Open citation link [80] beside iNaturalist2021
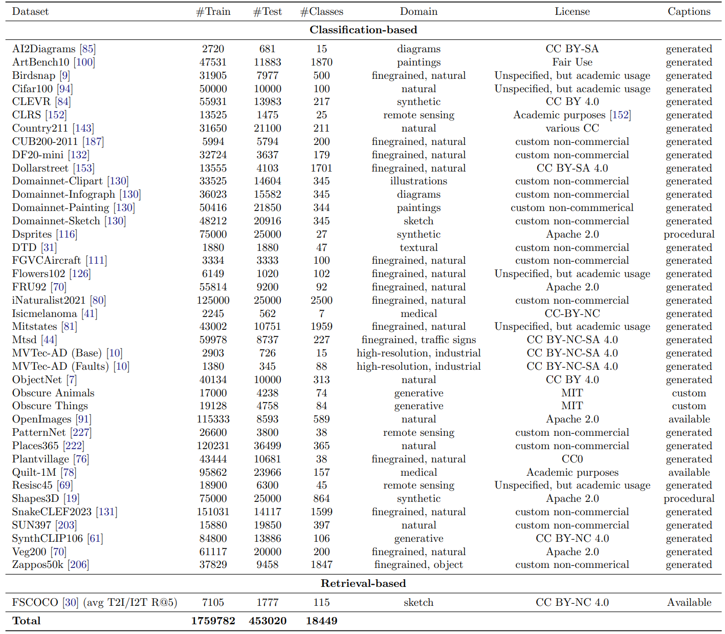725x634 pixels. click(x=98, y=300)
